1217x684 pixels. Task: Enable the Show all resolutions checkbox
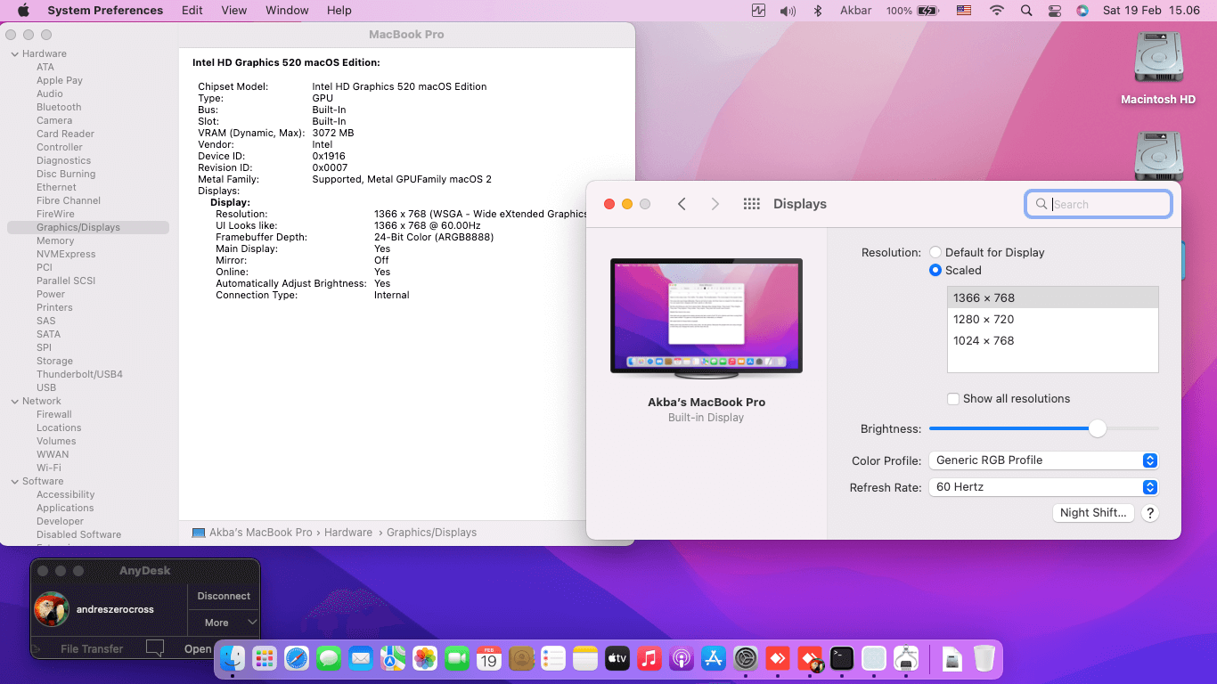953,399
